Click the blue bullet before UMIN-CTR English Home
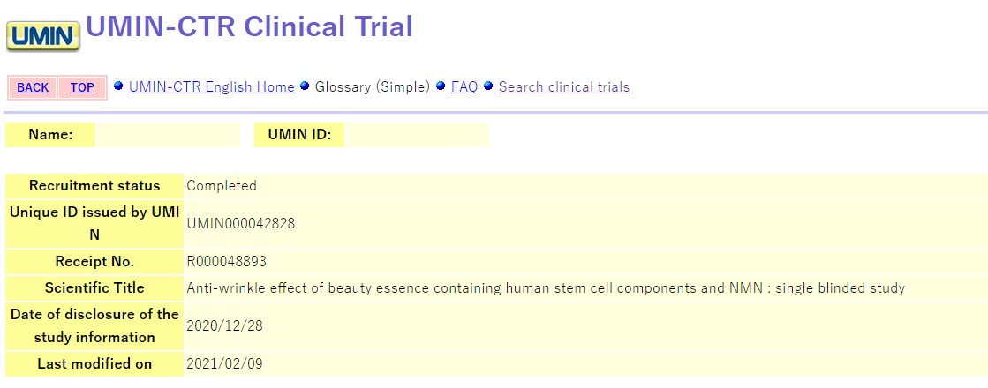Image resolution: width=988 pixels, height=388 pixels. 117,86
